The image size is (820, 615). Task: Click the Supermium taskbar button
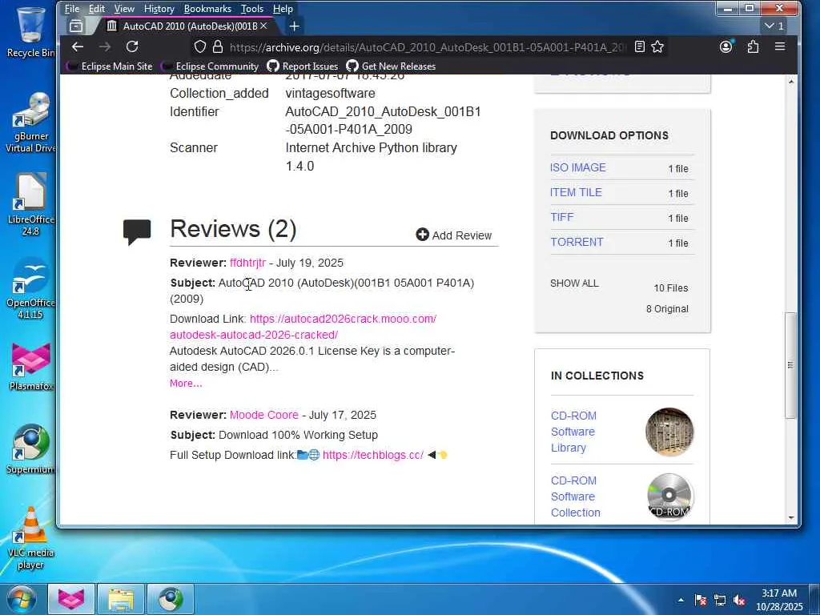coord(171,599)
